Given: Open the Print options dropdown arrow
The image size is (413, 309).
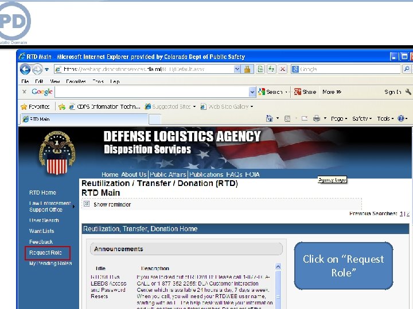Looking at the screenshot, I should [x=325, y=118].
